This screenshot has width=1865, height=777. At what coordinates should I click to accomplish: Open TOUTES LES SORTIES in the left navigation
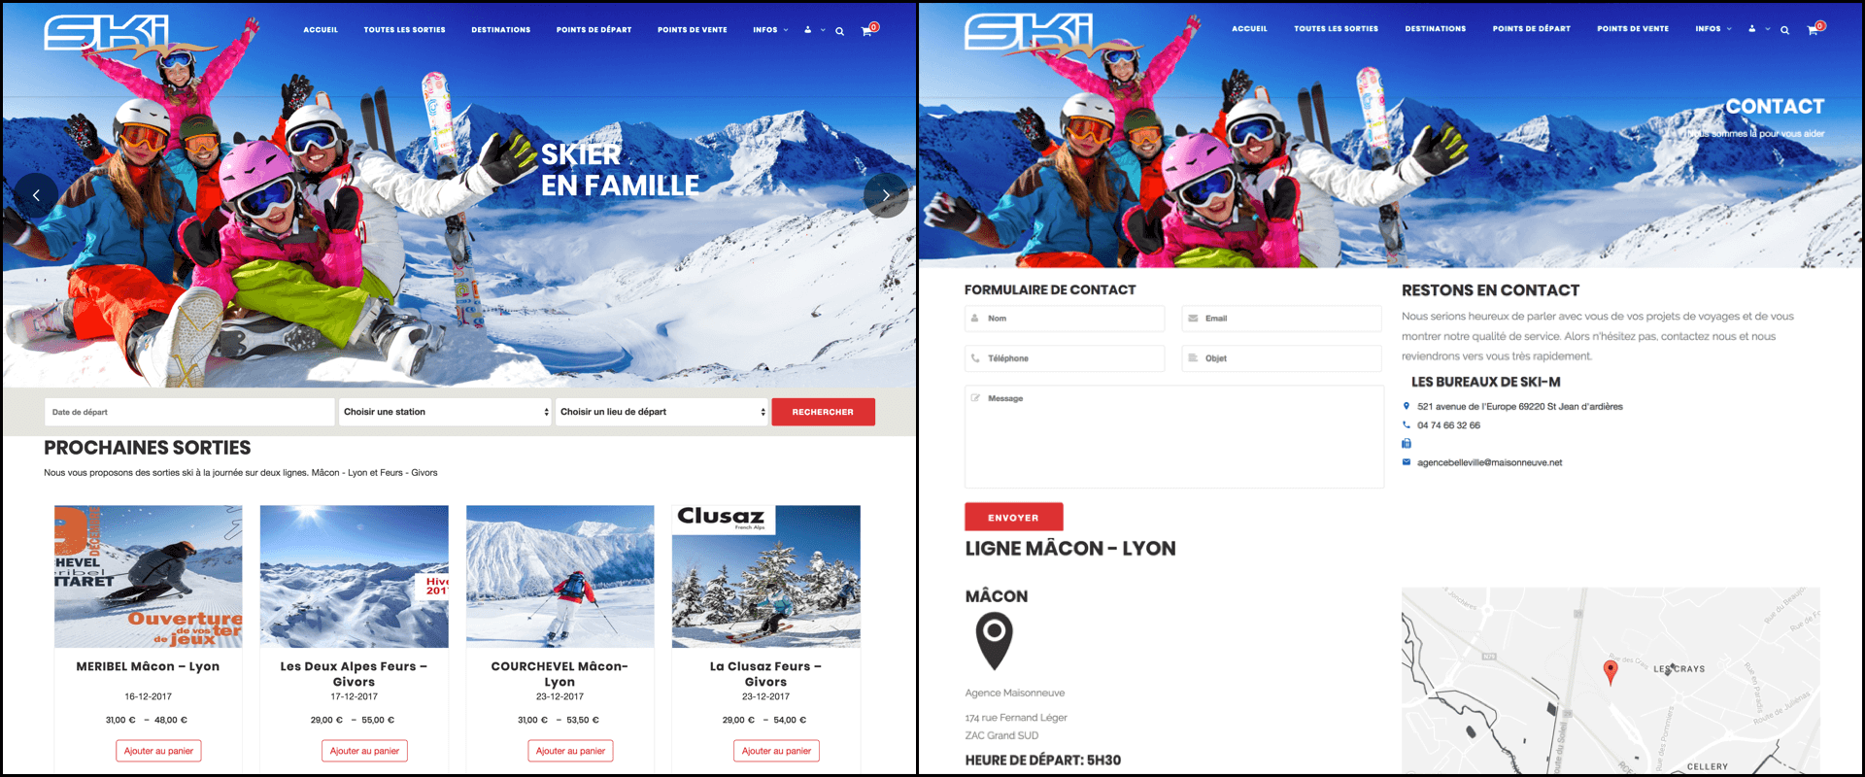tap(405, 30)
